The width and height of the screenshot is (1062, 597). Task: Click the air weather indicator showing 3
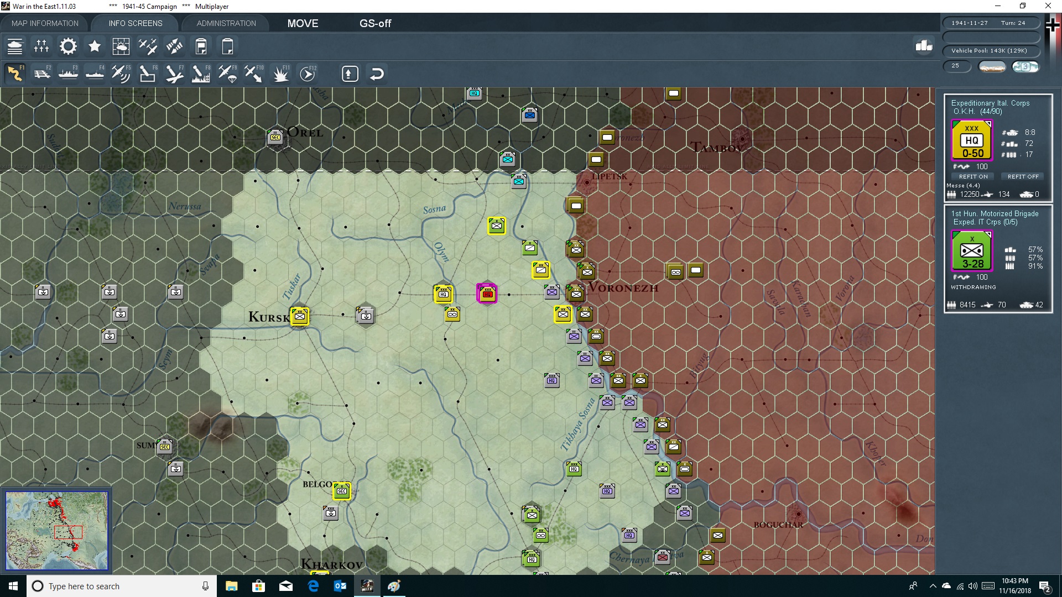tap(1025, 67)
